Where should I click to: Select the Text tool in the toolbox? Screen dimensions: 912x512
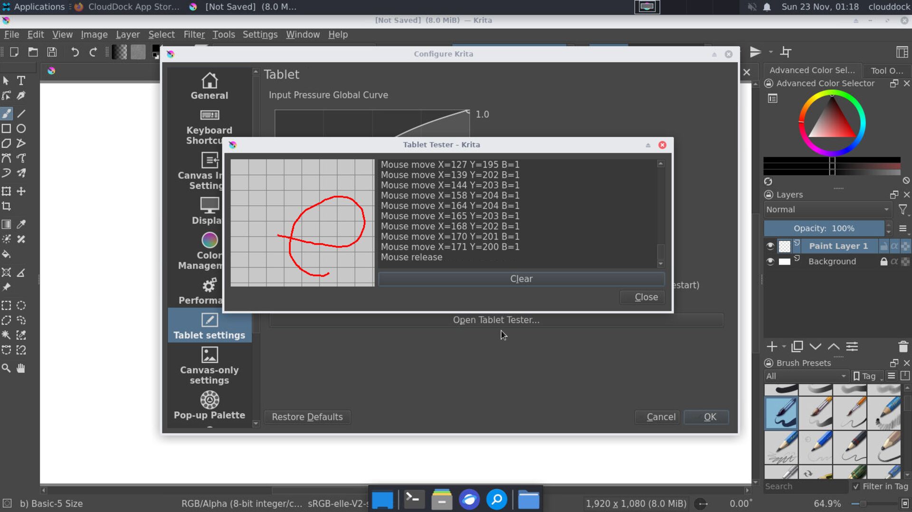(x=21, y=81)
